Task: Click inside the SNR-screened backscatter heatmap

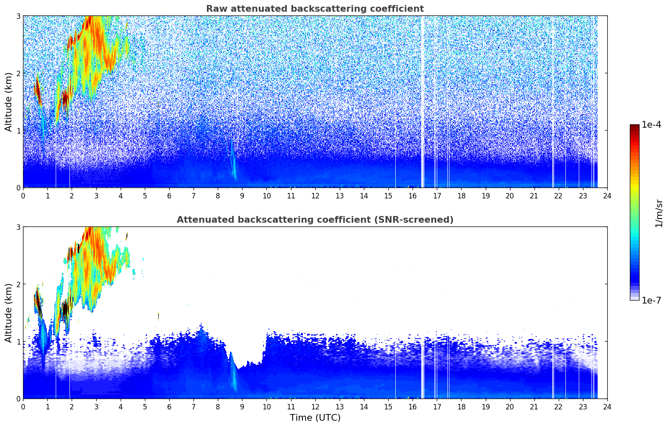Action: tap(315, 313)
